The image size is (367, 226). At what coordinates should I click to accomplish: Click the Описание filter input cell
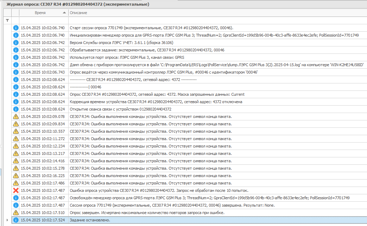218,20
